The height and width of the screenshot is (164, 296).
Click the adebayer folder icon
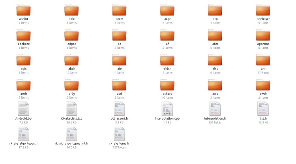coord(263,10)
